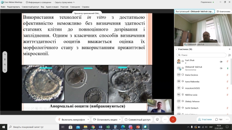Image resolution: width=232 pixels, height=130 pixels.
Task: Close the participants panel
Action: click(229, 49)
